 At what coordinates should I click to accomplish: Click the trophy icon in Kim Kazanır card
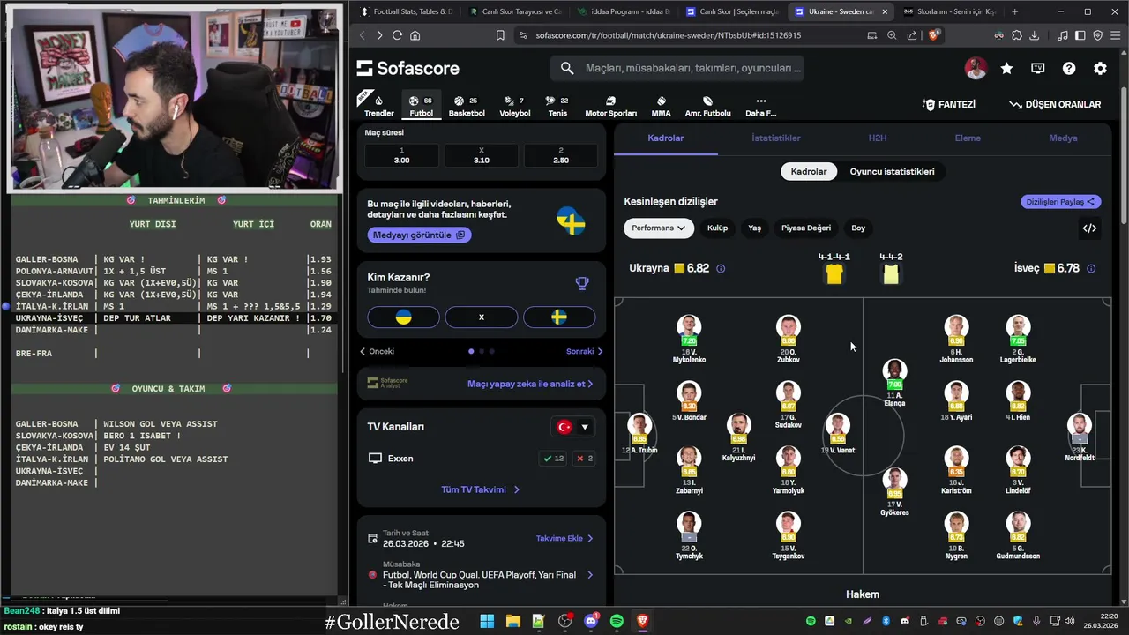pyautogui.click(x=582, y=283)
